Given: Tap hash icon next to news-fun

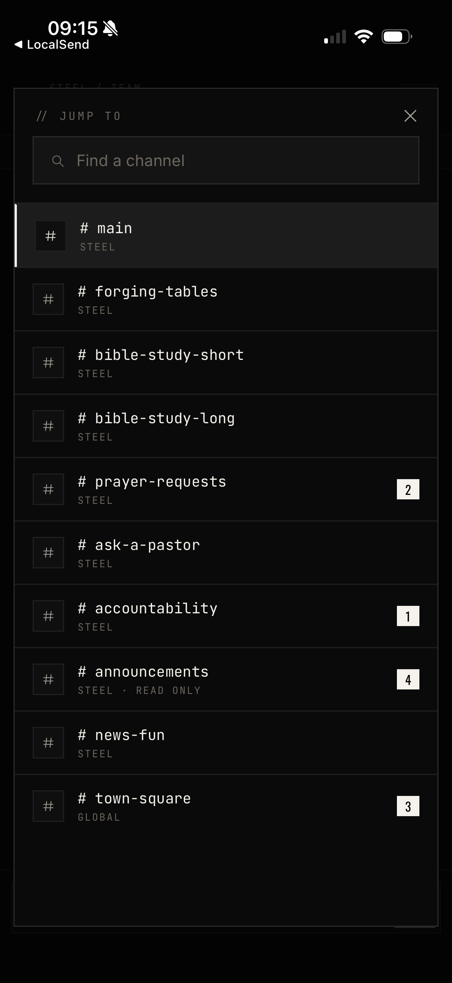Looking at the screenshot, I should (48, 743).
